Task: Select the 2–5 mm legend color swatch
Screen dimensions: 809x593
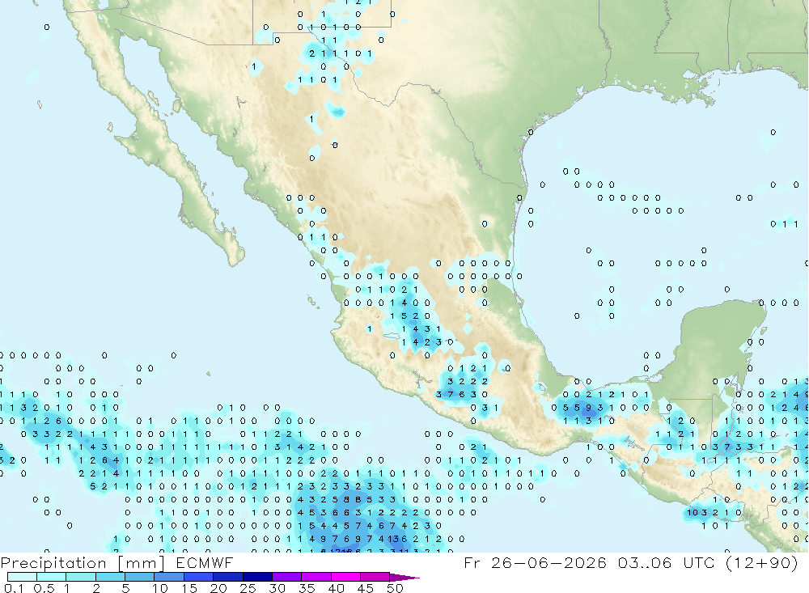Action: click(110, 577)
